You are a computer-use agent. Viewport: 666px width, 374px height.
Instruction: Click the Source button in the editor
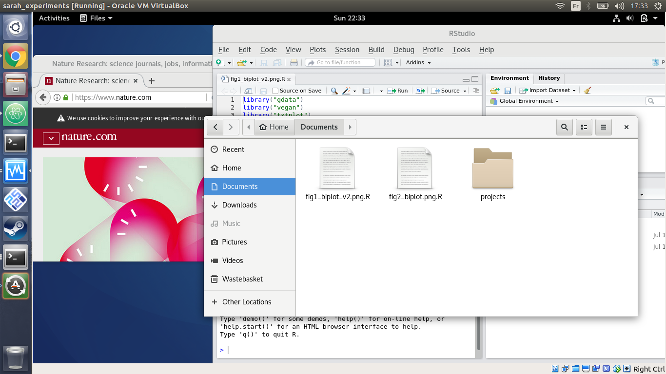(446, 91)
